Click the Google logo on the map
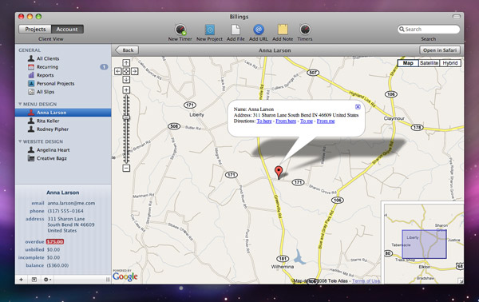Image resolution: width=479 pixels, height=302 pixels. click(x=125, y=276)
